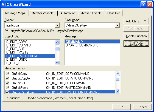Select the OnEditPaste member function
154x112 pixels.
(x=60, y=88)
